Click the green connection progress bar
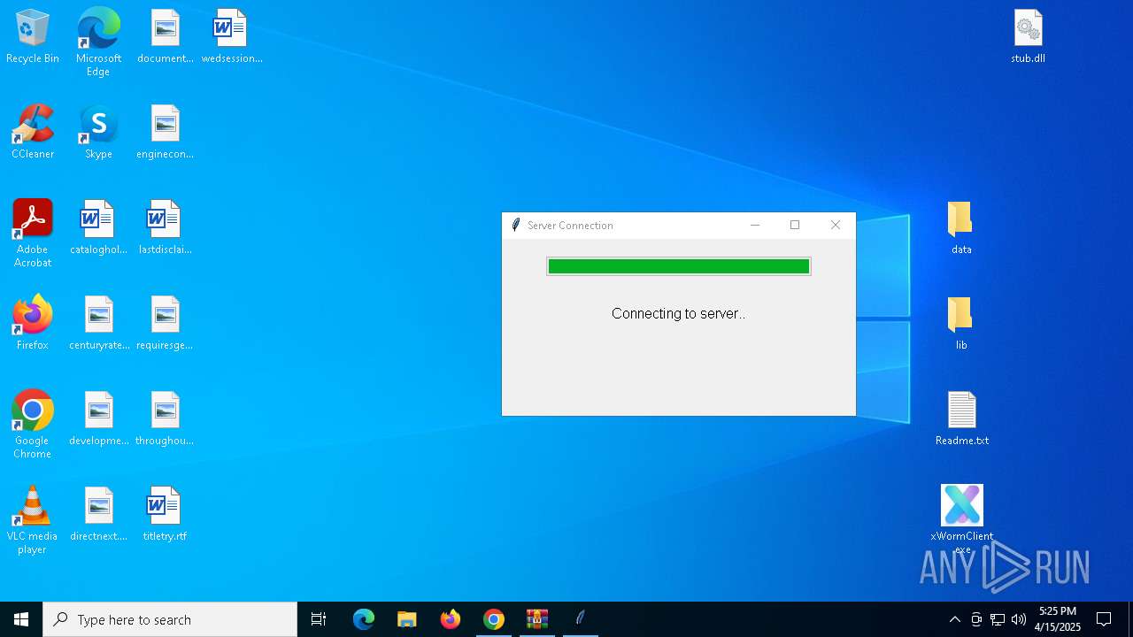This screenshot has height=637, width=1133. 678,266
